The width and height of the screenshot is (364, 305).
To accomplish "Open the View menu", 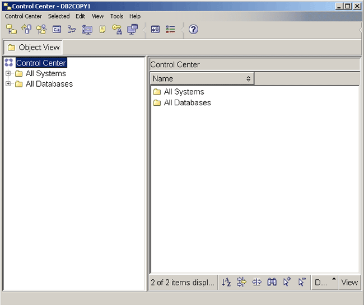I will click(98, 16).
